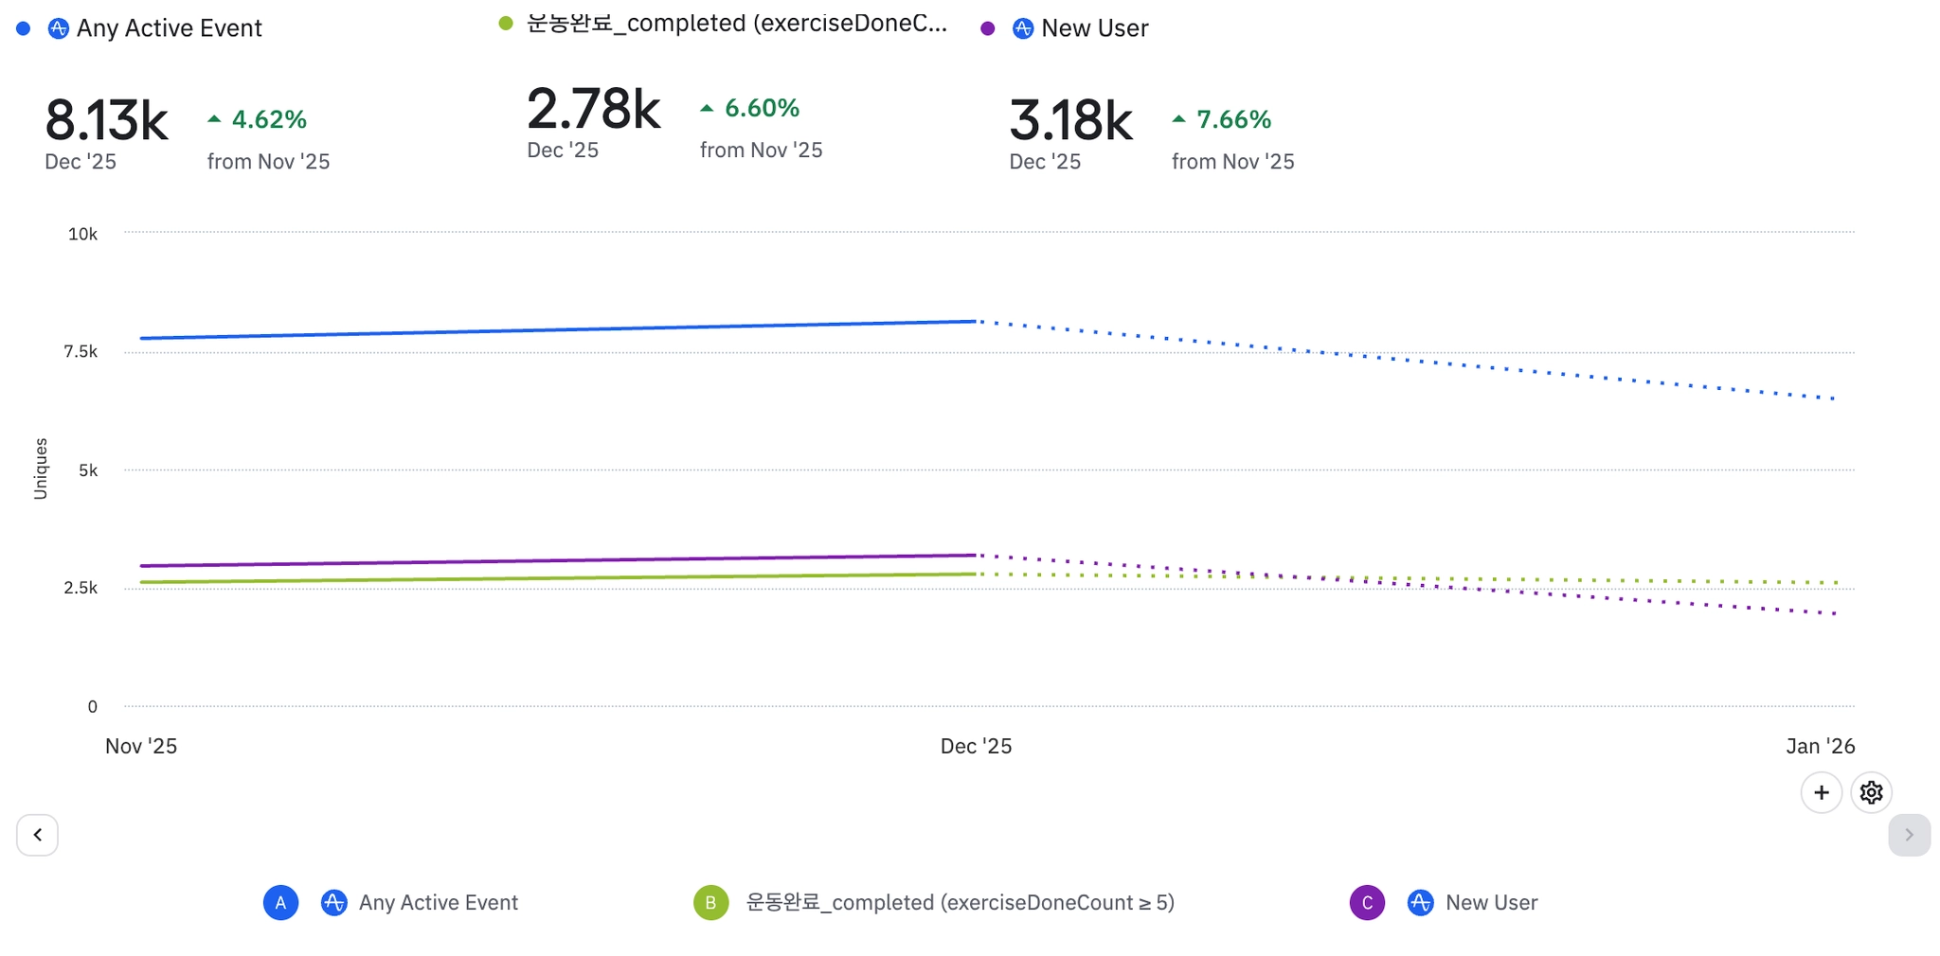Click Amplitude icon beside top 'New User' label
1940x956 pixels.
click(x=1023, y=28)
